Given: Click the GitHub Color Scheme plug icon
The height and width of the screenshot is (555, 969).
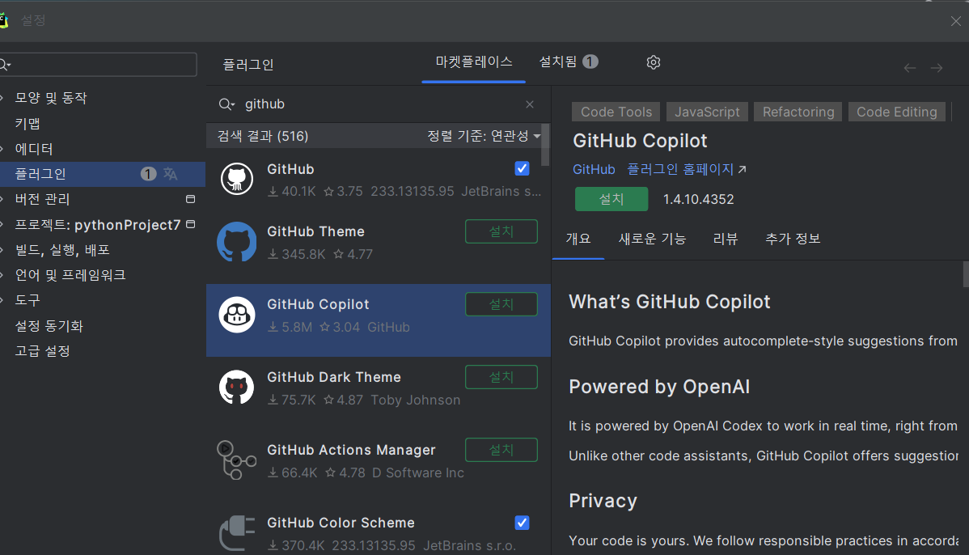Looking at the screenshot, I should coord(237,532).
